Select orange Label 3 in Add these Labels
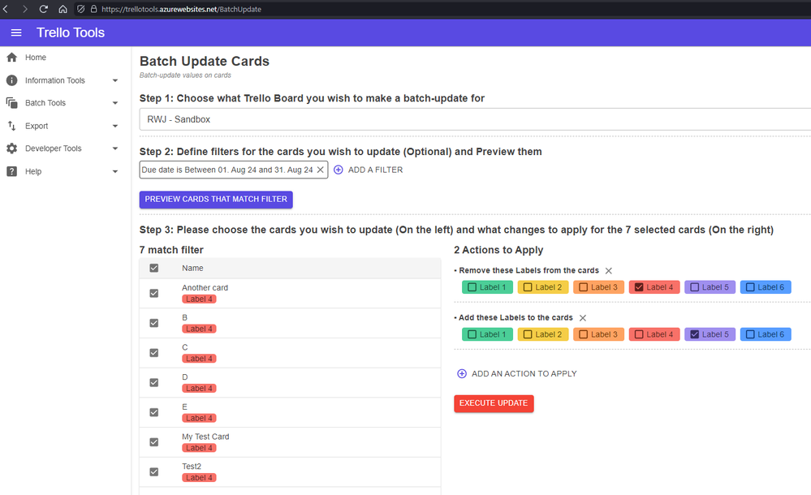811x495 pixels. click(x=598, y=334)
